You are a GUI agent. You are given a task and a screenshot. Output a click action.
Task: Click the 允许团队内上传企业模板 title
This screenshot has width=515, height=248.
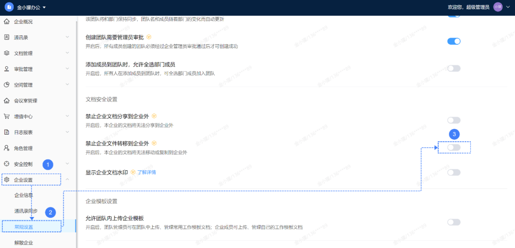115,218
